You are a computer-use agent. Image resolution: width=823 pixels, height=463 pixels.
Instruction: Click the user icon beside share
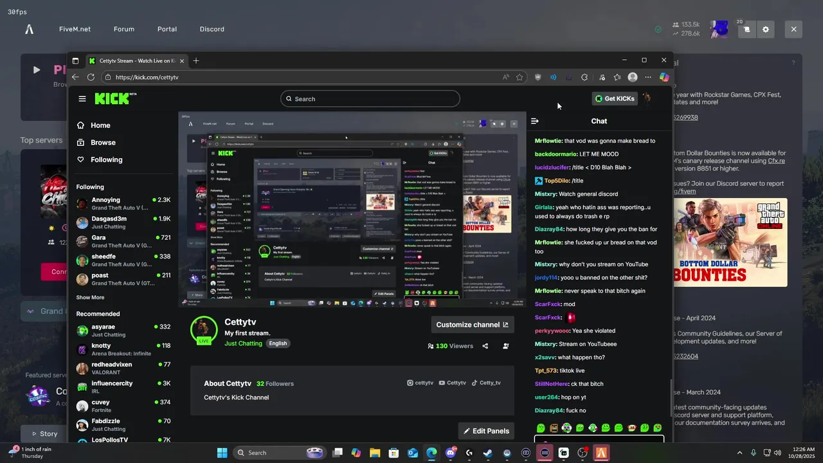tap(506, 346)
